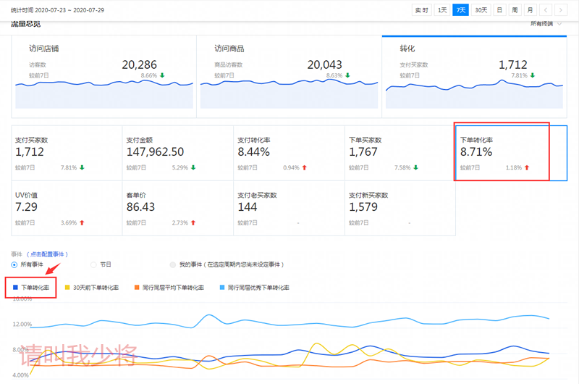The height and width of the screenshot is (384, 579).
Task: Click the blue 下单转化率 legend square
Action: click(15, 288)
